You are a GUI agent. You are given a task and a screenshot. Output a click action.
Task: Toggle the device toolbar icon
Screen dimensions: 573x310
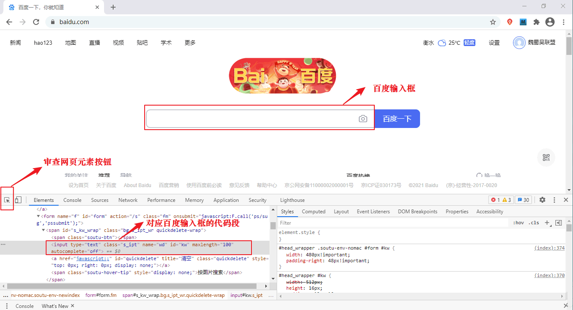coord(18,200)
